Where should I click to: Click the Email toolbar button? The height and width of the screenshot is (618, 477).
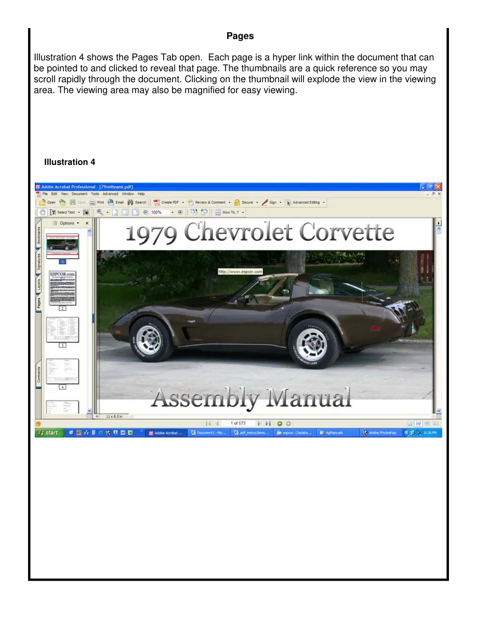pyautogui.click(x=116, y=202)
